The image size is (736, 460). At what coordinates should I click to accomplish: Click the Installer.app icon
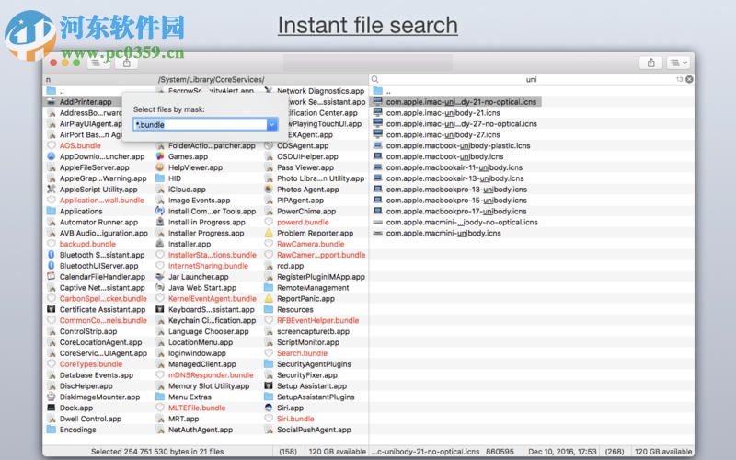tap(160, 244)
